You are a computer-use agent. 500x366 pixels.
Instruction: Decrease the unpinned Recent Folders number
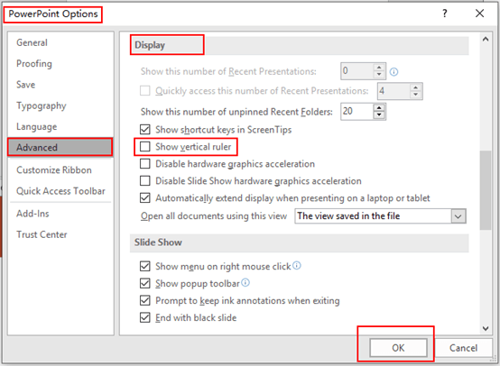(379, 115)
